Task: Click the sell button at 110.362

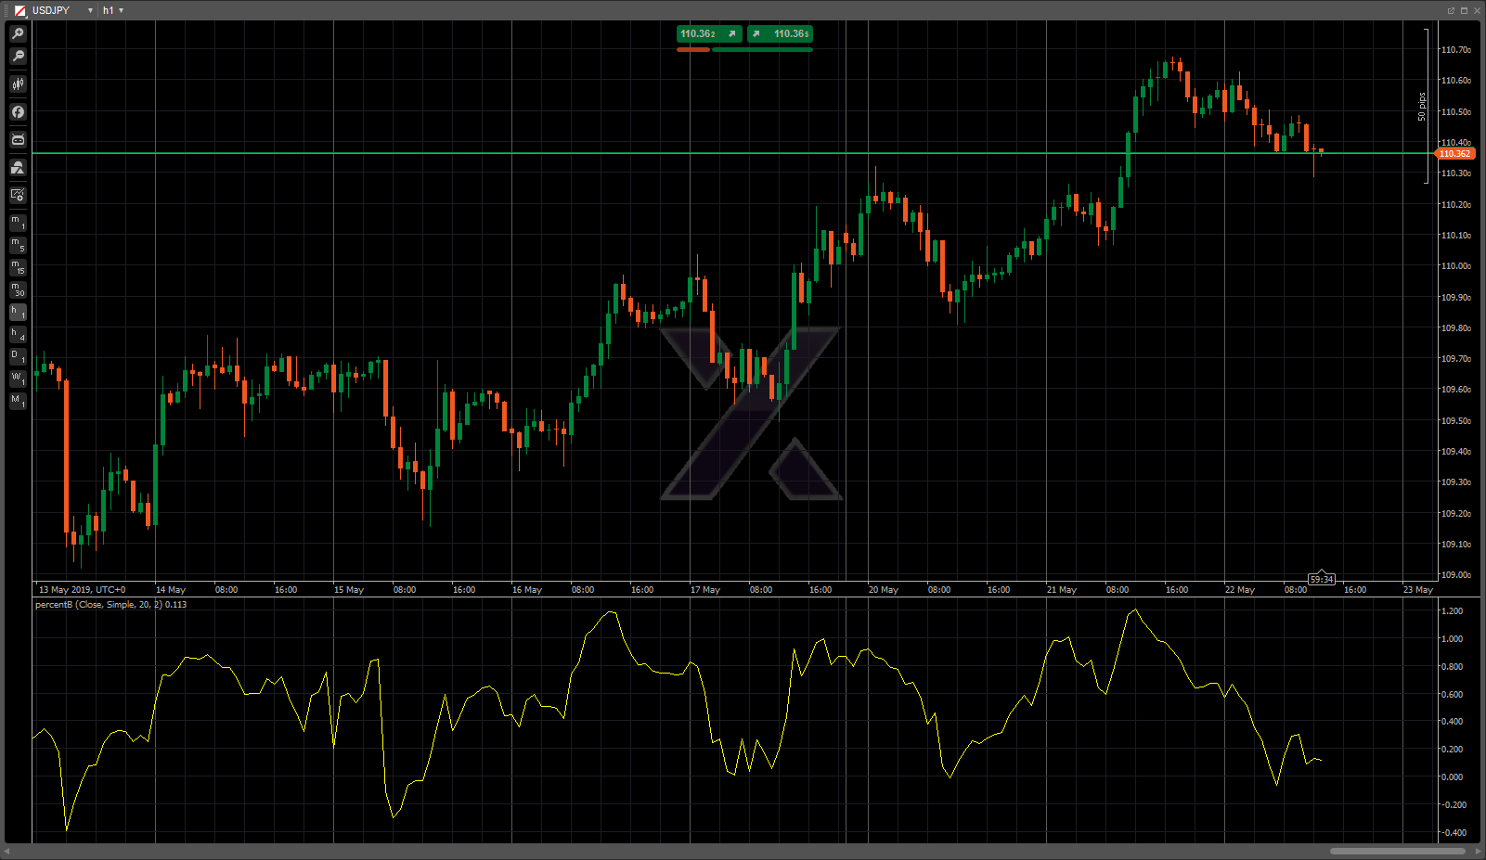Action: [x=709, y=34]
